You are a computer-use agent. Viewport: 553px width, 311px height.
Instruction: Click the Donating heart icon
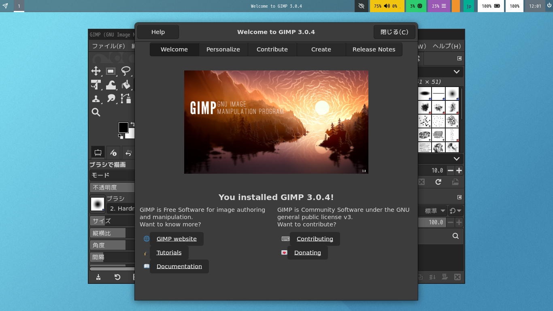284,253
